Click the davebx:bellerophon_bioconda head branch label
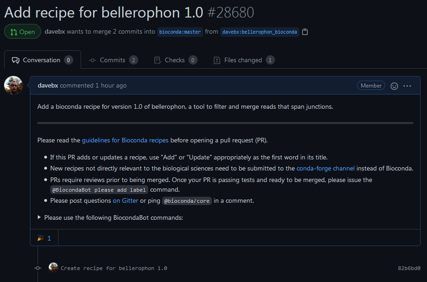This screenshot has width=427, height=282. point(259,32)
